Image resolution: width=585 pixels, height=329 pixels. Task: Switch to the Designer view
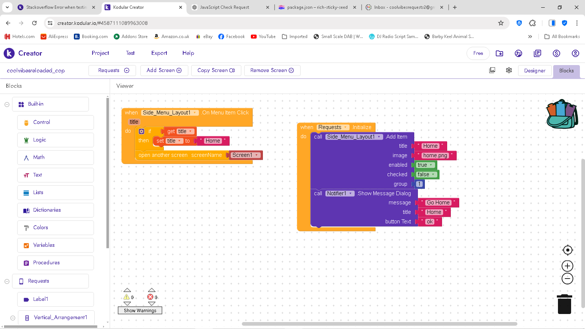click(x=535, y=71)
